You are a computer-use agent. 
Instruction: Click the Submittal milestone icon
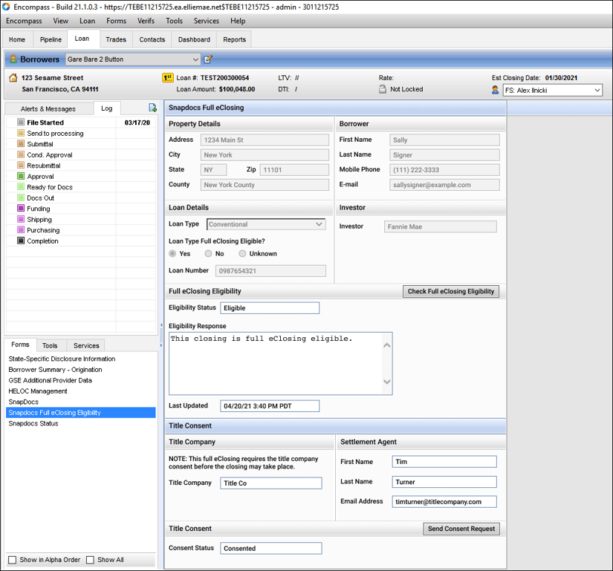(x=21, y=144)
